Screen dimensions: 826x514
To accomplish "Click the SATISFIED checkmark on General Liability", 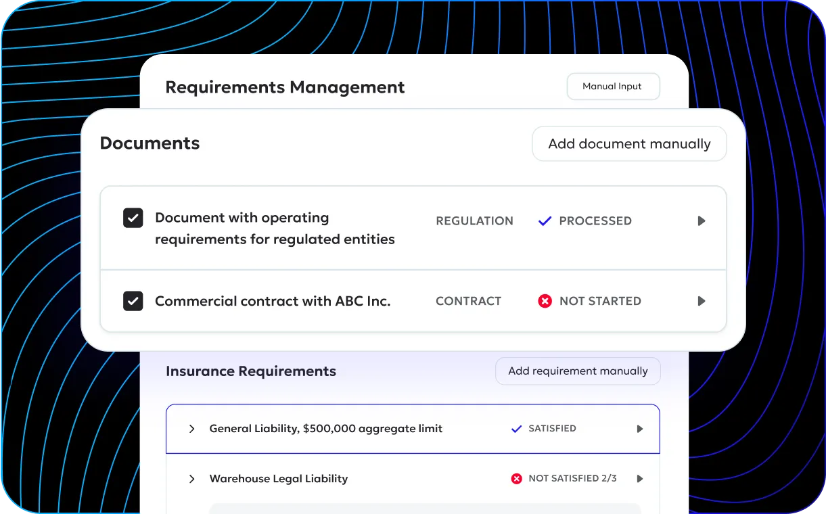I will coord(517,428).
